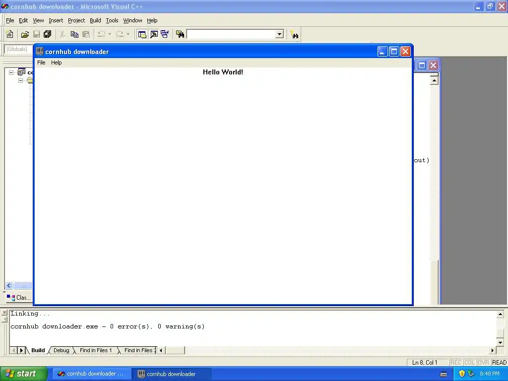Click workspace pane left scroll arrow

tap(9, 285)
